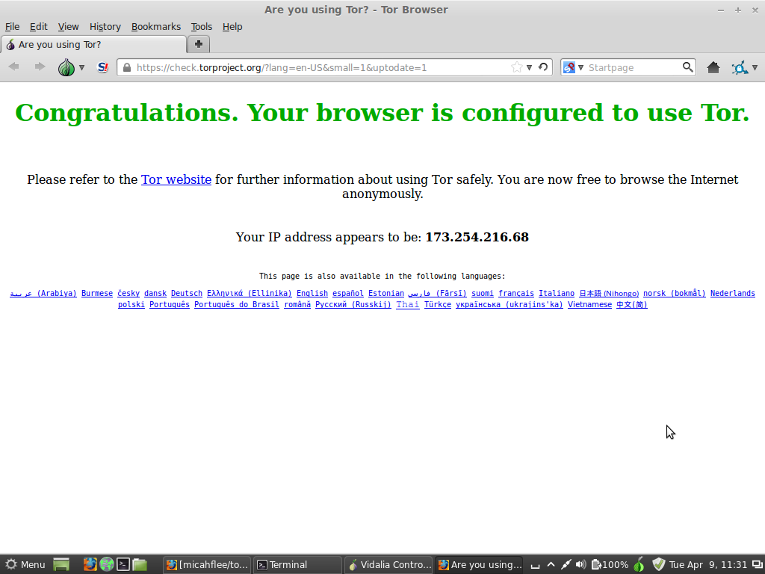Click the NoScript icon in the toolbar

(102, 67)
